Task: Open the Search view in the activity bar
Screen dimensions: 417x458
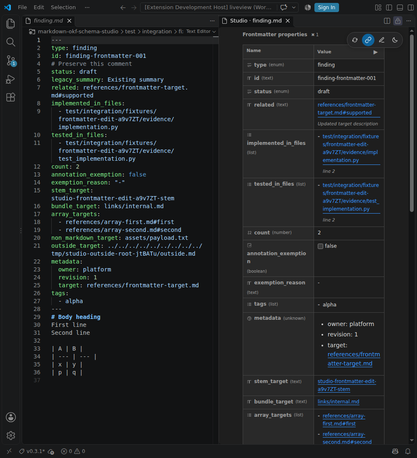Action: 10,42
